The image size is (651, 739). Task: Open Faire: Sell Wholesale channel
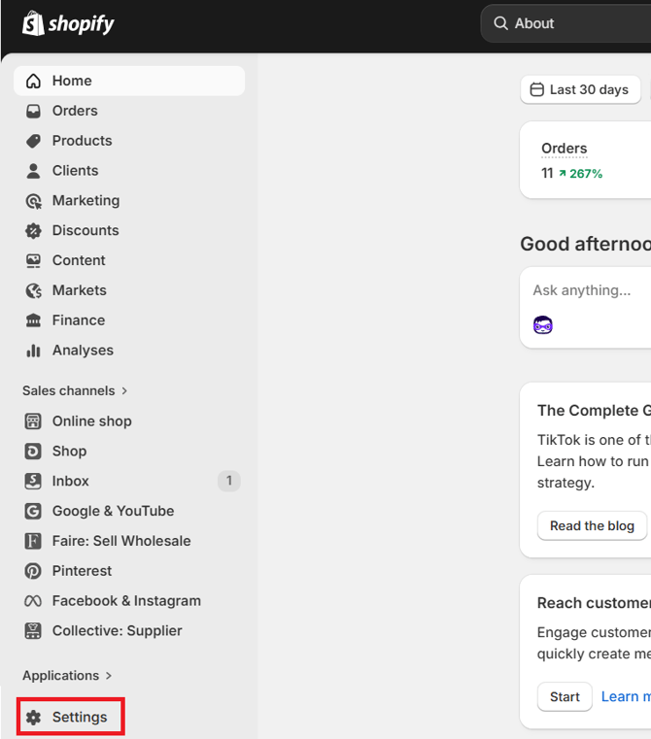coord(129,541)
